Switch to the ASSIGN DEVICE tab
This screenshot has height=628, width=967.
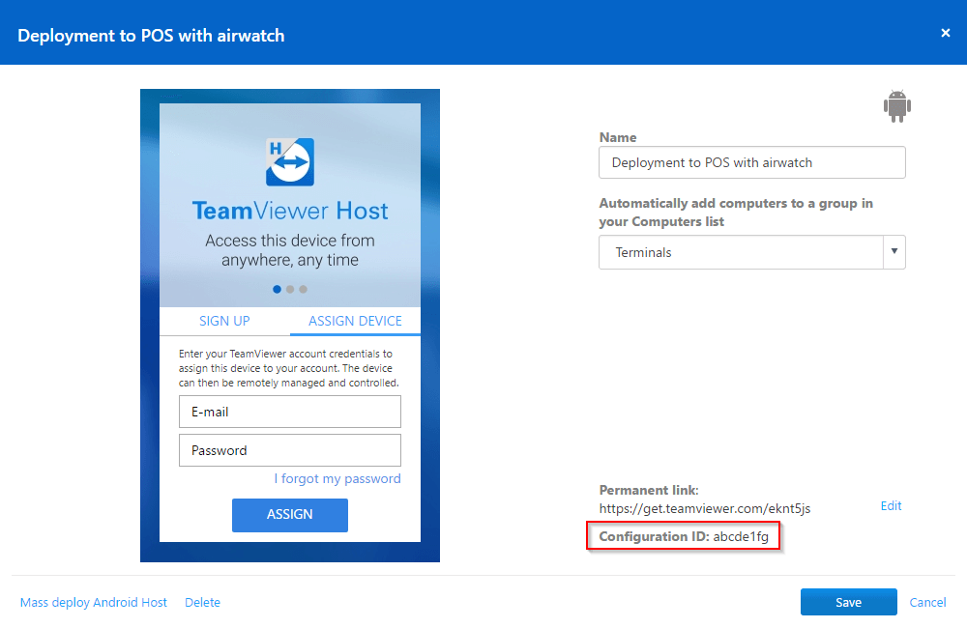coord(355,321)
